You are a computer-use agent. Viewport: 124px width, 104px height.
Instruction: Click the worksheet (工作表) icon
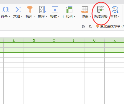click(x=85, y=10)
